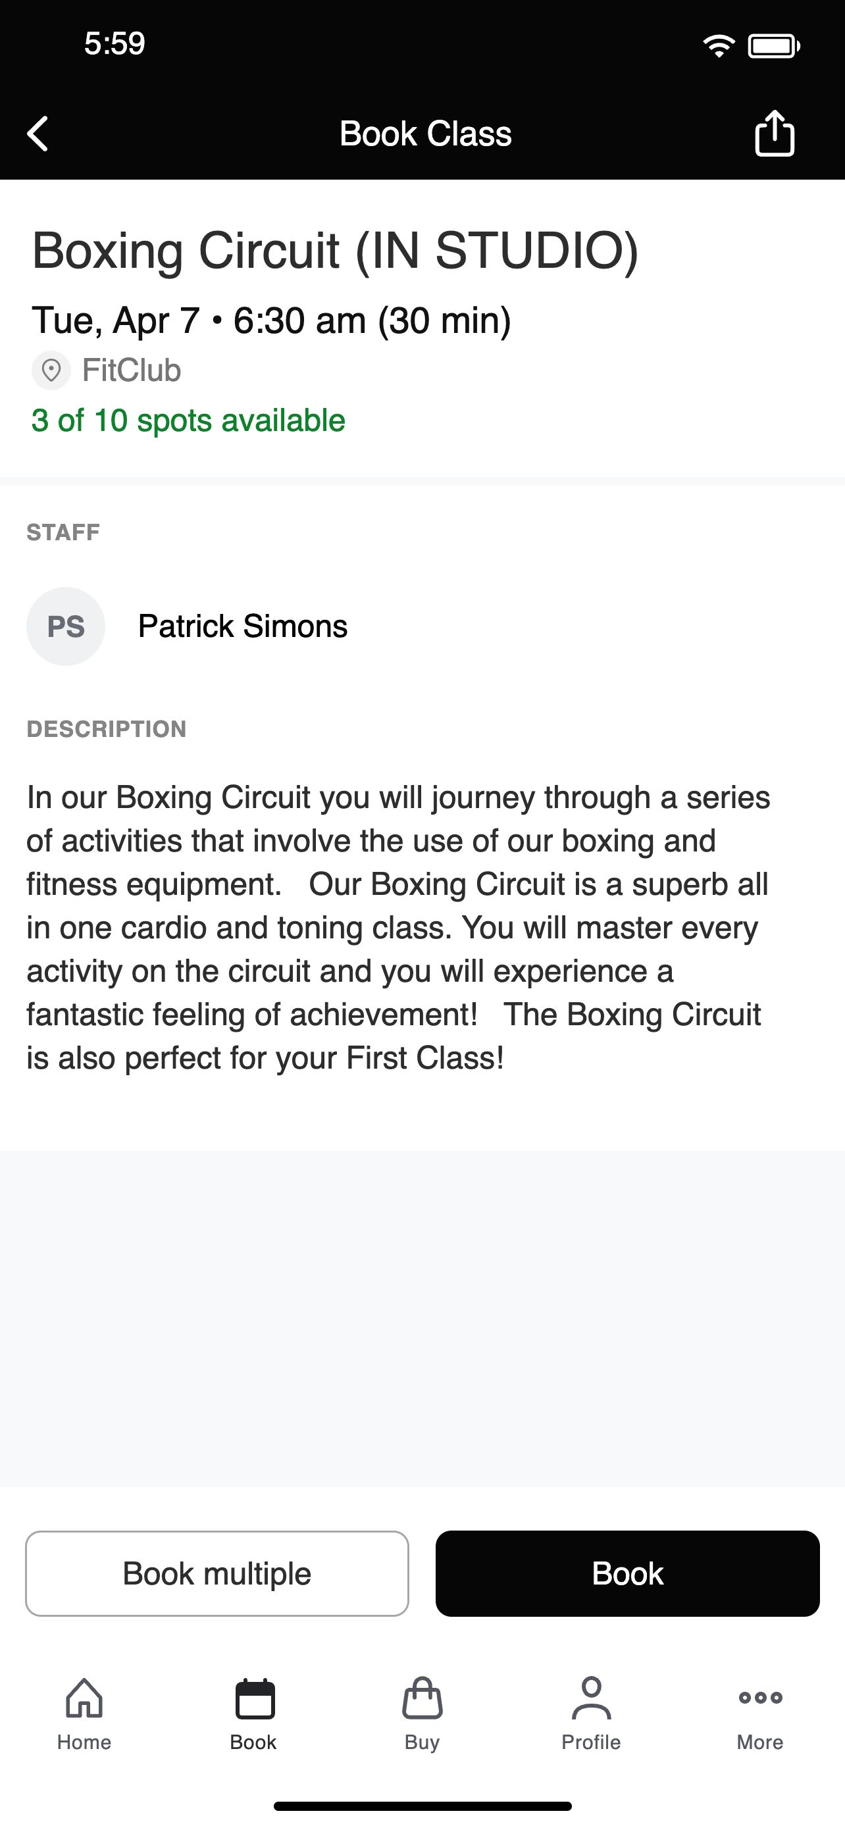
Task: Tap the Book calendar icon
Action: (254, 1698)
